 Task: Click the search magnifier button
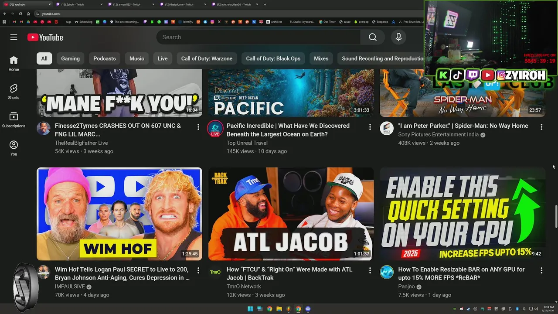point(373,37)
